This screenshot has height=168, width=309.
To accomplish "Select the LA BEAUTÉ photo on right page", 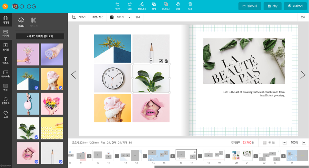I will pyautogui.click(x=244, y=61).
